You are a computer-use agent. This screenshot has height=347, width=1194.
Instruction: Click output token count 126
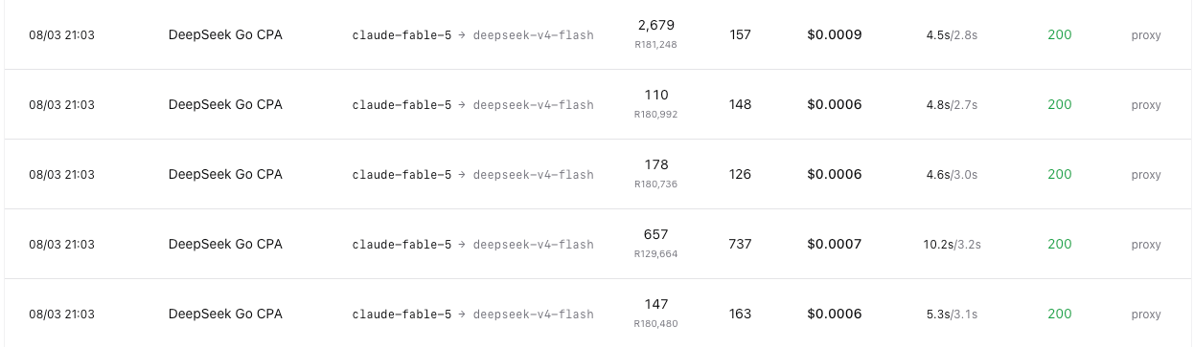(x=740, y=174)
